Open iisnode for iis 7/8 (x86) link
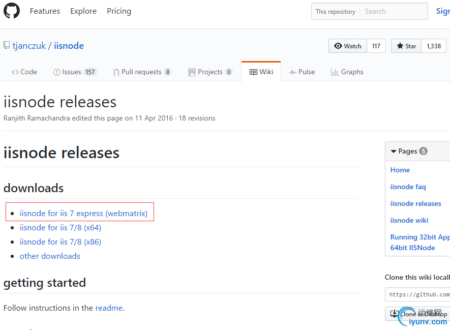Image resolution: width=450 pixels, height=330 pixels. [61, 242]
